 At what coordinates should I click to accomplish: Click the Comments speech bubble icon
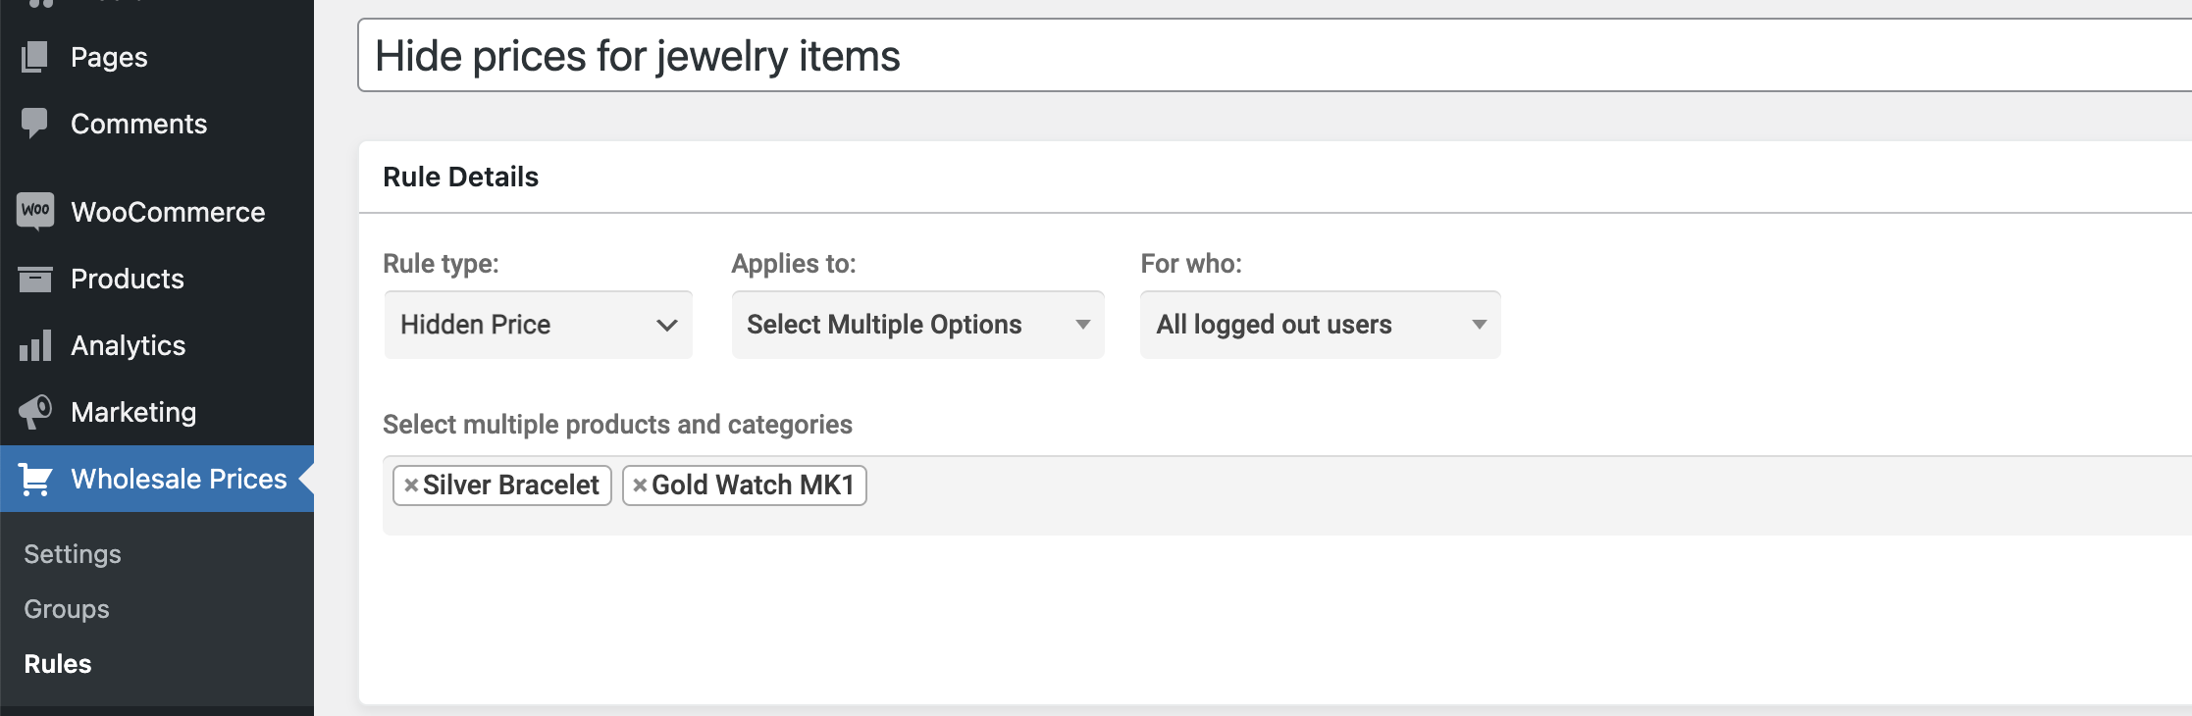click(34, 123)
